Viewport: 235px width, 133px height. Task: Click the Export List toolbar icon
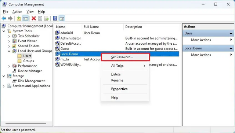47,19
